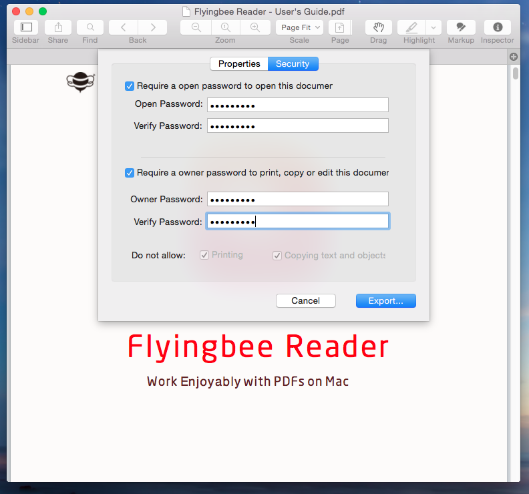Cancel the security export dialog
The width and height of the screenshot is (529, 494).
pyautogui.click(x=306, y=301)
